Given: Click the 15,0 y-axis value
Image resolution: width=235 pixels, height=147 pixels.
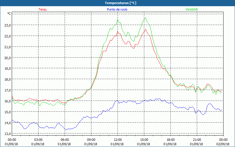Looking at the screenshot, I should (x=8, y=112).
